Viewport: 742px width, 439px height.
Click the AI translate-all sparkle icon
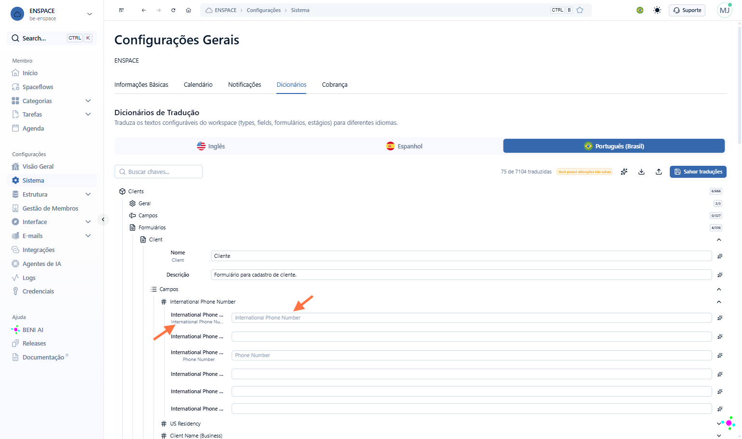pos(624,172)
